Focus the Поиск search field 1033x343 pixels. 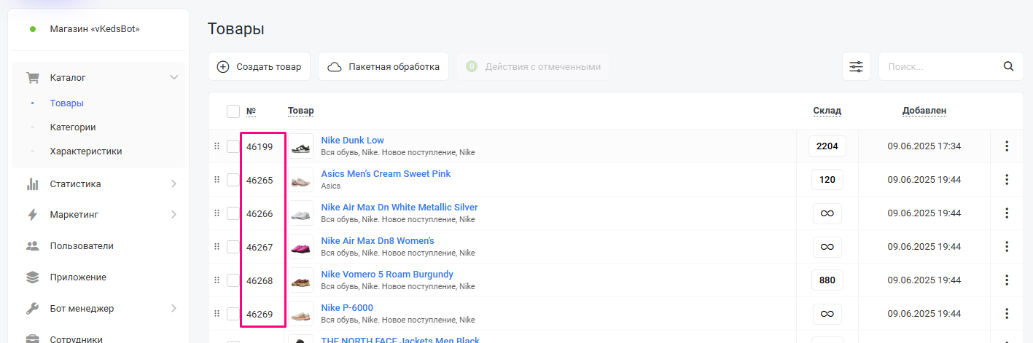(x=939, y=66)
